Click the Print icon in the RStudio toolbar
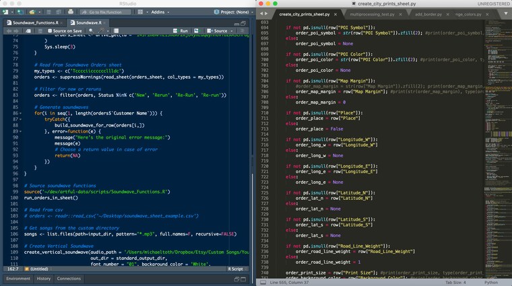Viewport: 512px width, 286px height. tap(71, 11)
